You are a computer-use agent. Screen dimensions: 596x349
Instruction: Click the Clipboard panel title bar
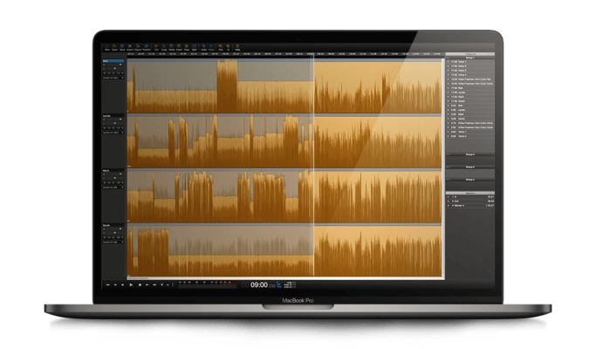click(x=470, y=54)
